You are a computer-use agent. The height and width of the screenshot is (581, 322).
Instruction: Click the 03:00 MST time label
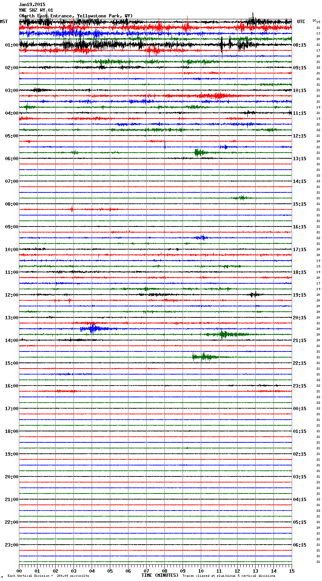click(x=12, y=91)
